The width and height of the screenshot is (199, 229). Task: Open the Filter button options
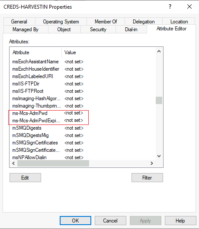tap(147, 178)
